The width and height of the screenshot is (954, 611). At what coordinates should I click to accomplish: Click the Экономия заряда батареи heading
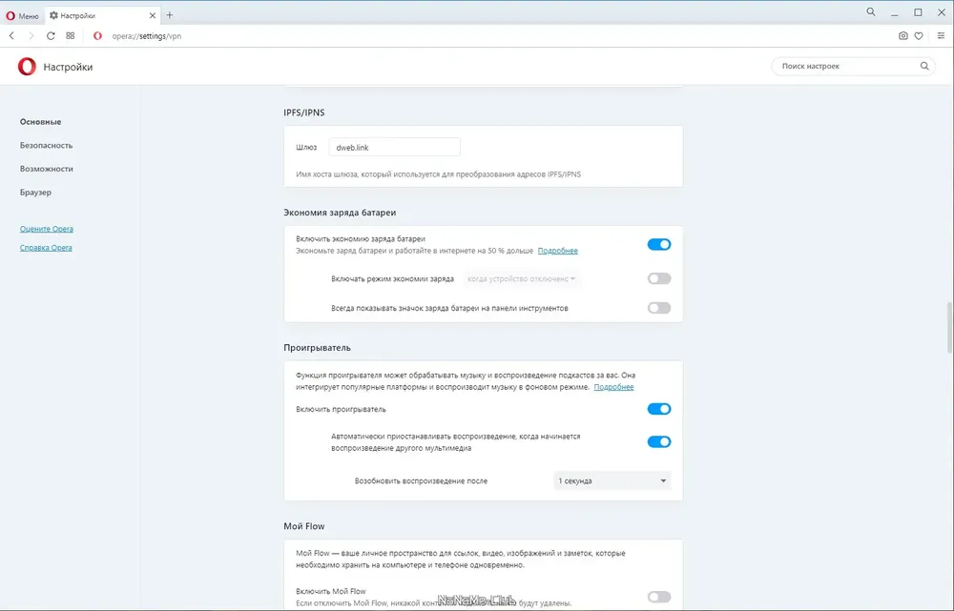[x=340, y=213]
